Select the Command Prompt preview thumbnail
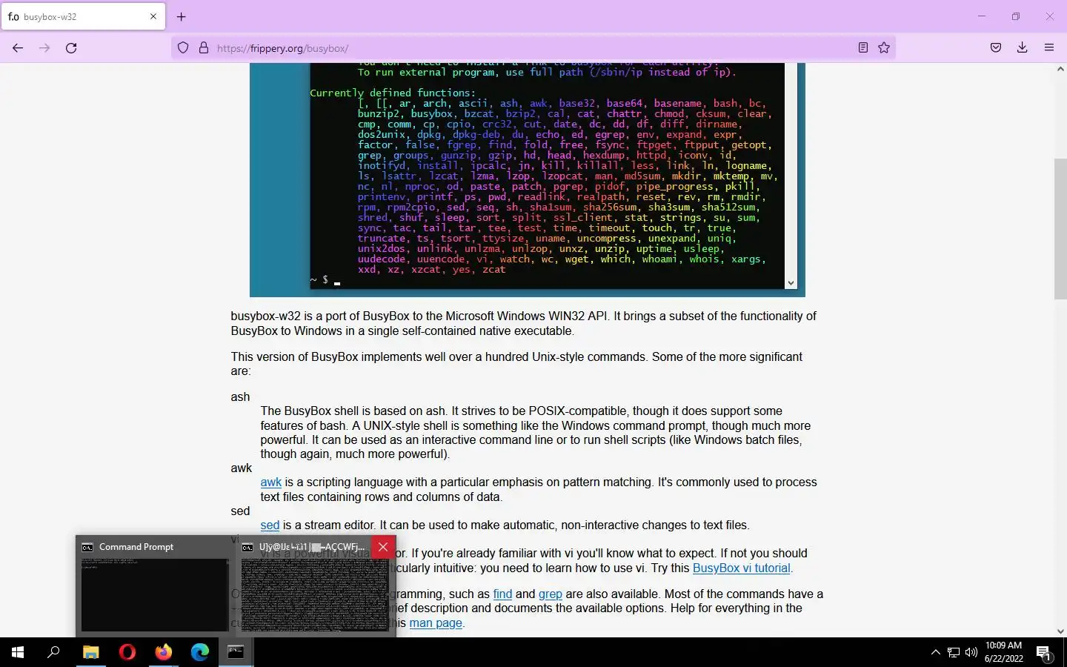The width and height of the screenshot is (1067, 667). 155,585
